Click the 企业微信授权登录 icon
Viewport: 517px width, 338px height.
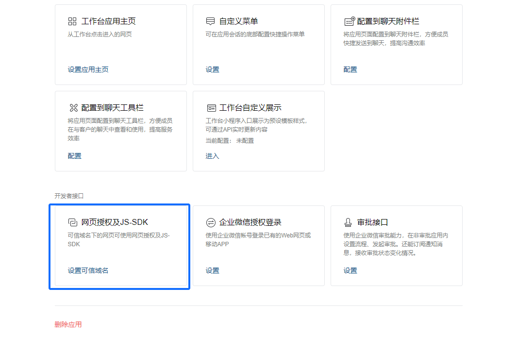coord(211,222)
